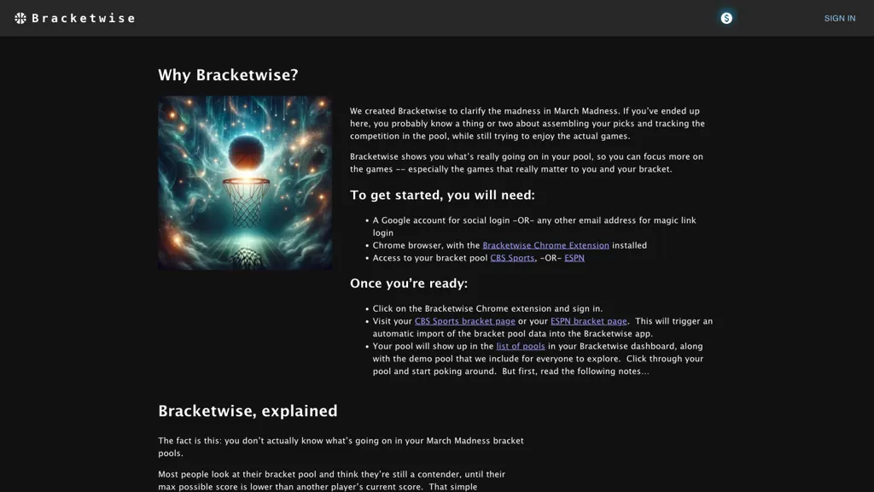
Task: Click the basketball glyph left of Bracketwise text
Action: click(20, 17)
